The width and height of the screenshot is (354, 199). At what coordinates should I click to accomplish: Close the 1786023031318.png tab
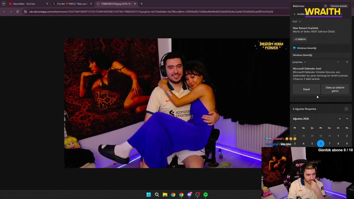(135, 4)
